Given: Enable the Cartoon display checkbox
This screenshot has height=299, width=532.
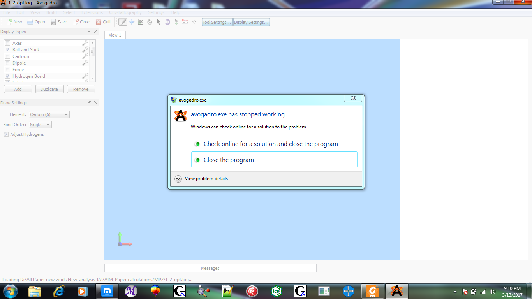Looking at the screenshot, I should coord(7,56).
